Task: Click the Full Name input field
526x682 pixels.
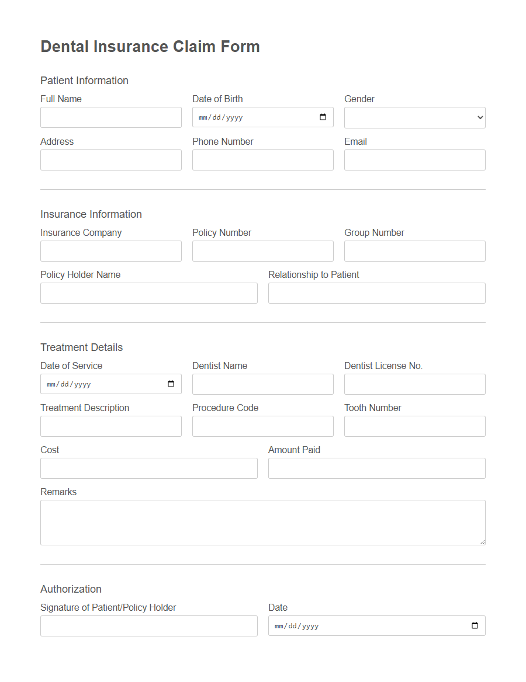Action: click(110, 117)
